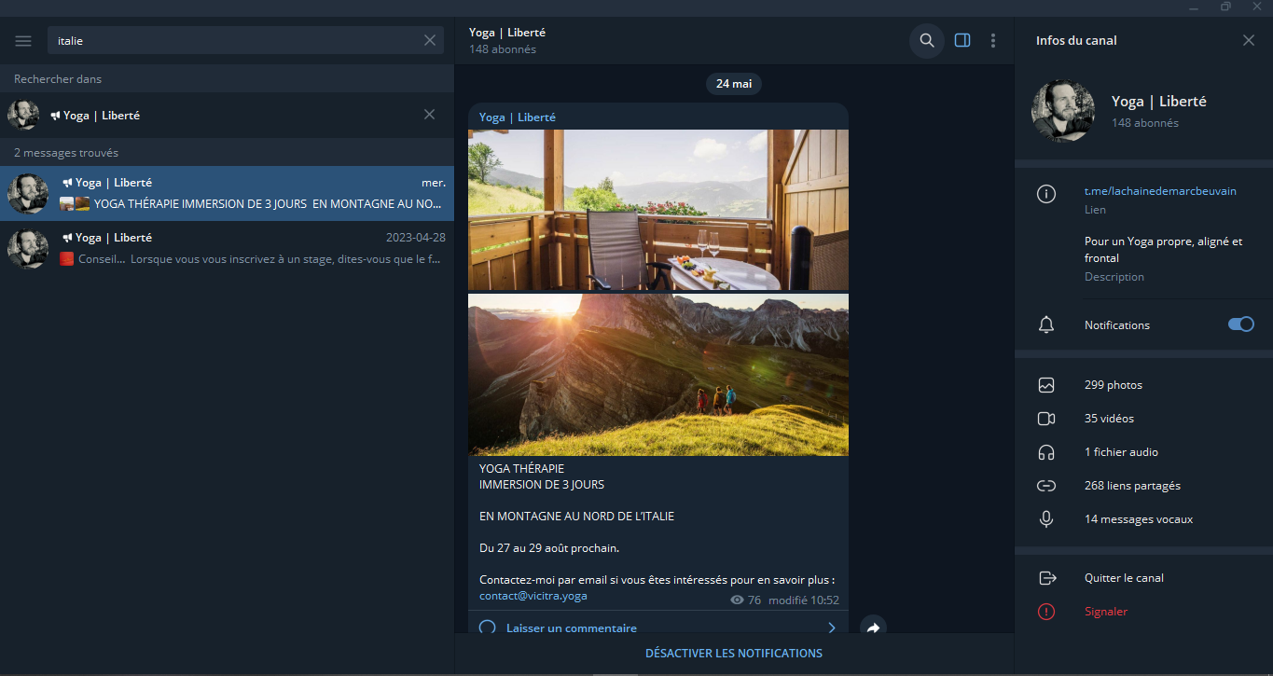Report channel with Signaler
Screen dimensions: 1273x676
(x=1106, y=612)
